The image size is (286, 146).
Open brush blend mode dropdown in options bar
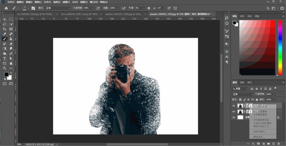pos(58,8)
